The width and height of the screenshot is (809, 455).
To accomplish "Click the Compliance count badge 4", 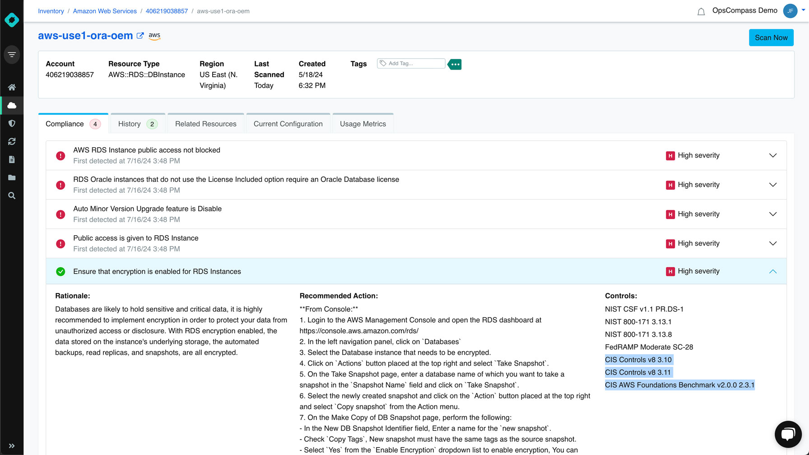I will click(x=95, y=124).
